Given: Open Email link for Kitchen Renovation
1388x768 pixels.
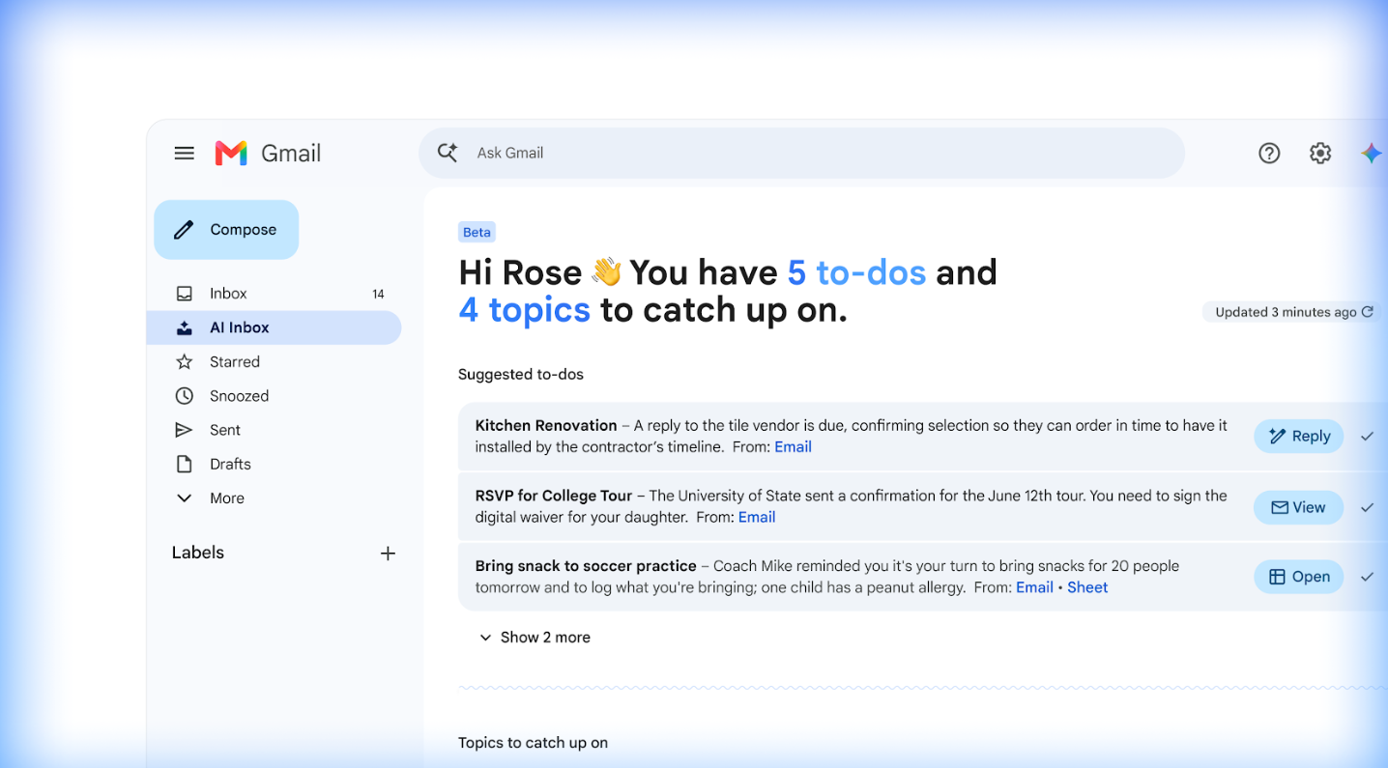Looking at the screenshot, I should [x=793, y=447].
